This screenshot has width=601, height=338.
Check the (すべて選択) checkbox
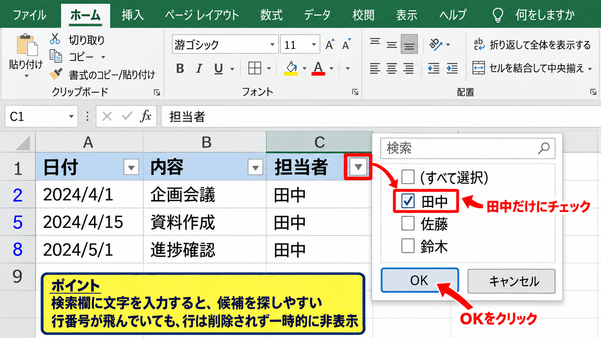[408, 177]
